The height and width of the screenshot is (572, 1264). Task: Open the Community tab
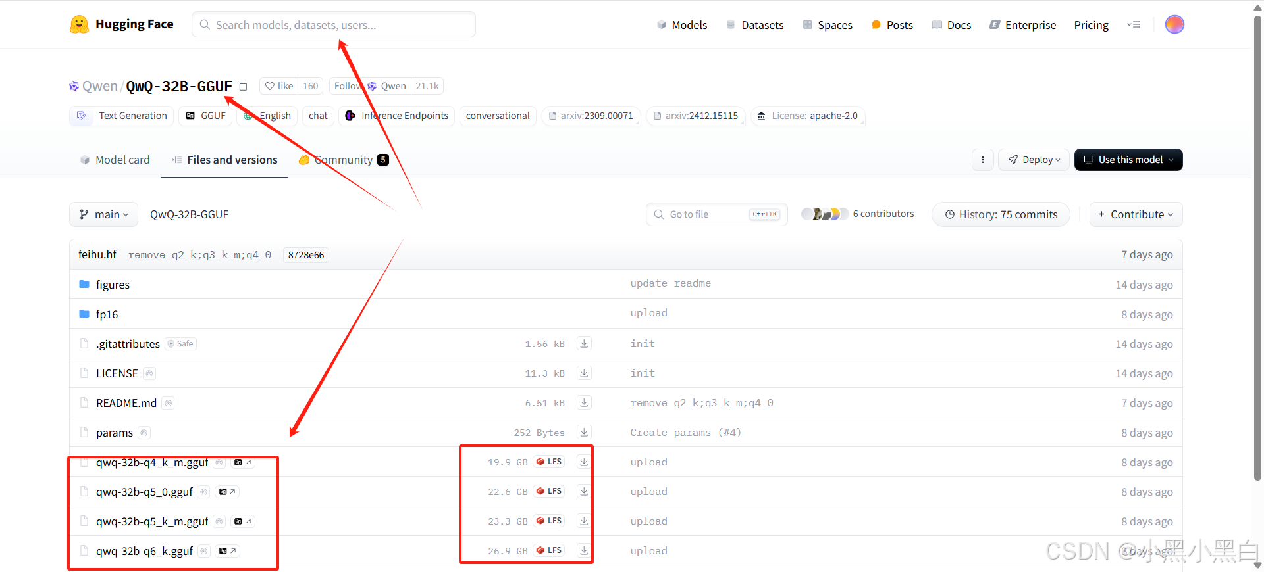344,160
